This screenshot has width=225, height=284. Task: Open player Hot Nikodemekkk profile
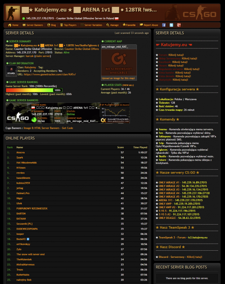click(26, 163)
